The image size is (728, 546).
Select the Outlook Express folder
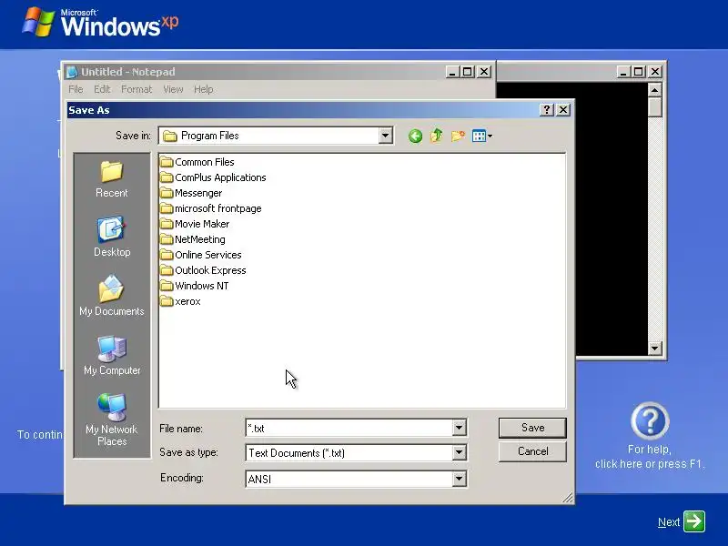(x=203, y=270)
